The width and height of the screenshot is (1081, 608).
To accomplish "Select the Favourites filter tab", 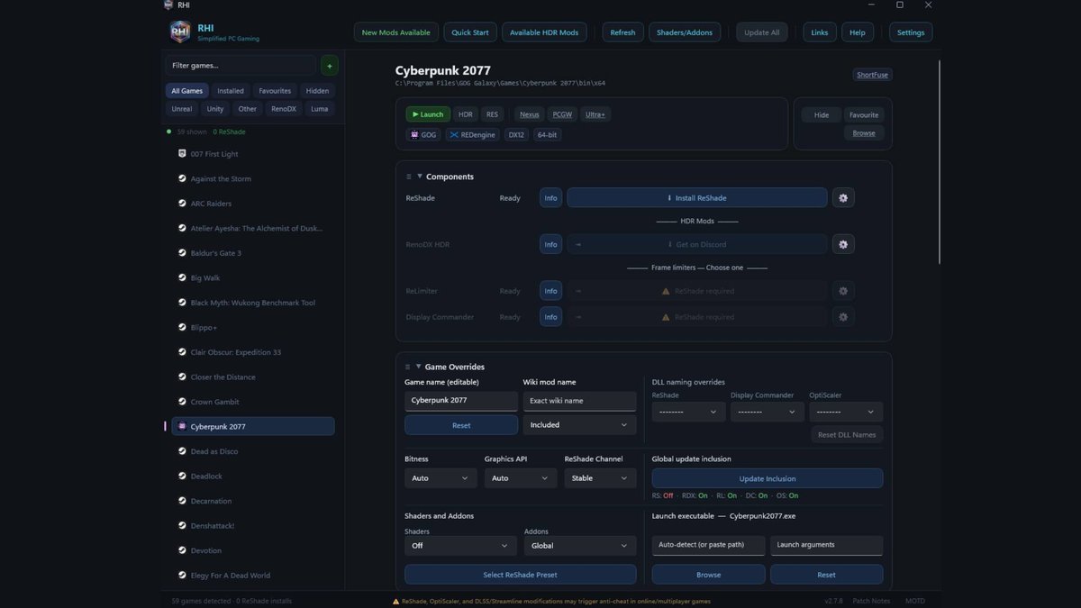I will click(x=275, y=91).
